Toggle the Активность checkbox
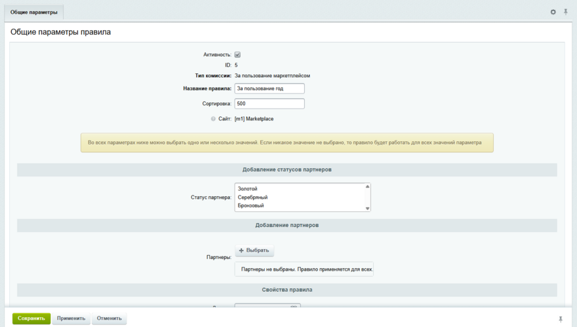Screen dimensions: 577x327 237,55
